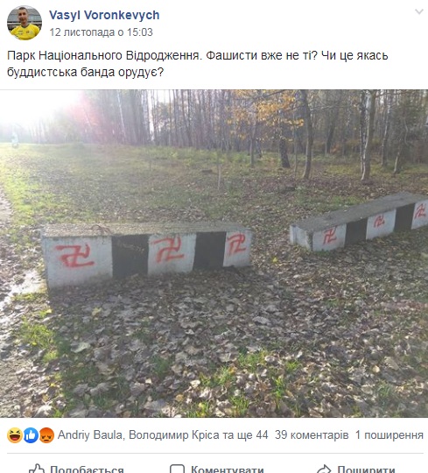This screenshot has height=473, width=428.
Task: Click the post text about Парк Національного Відродження
Action: [198, 64]
